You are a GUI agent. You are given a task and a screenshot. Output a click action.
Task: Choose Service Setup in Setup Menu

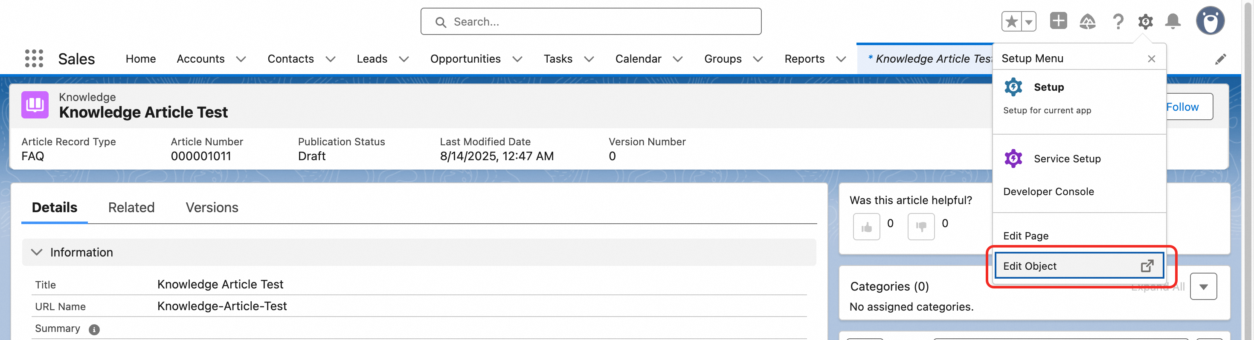tap(1079, 158)
